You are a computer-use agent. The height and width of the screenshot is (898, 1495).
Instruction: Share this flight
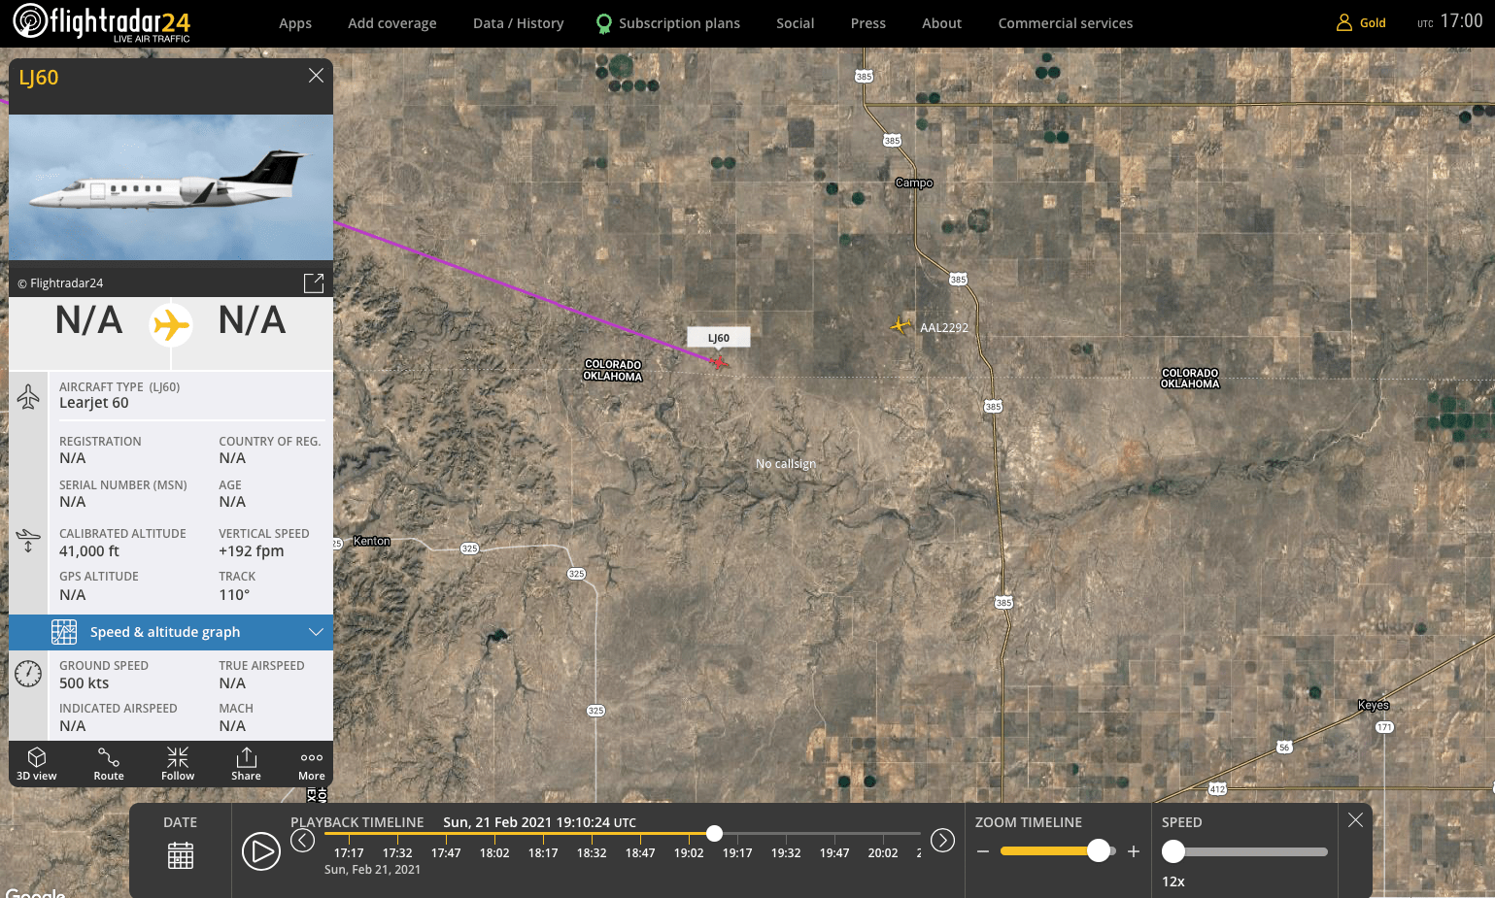click(x=246, y=763)
